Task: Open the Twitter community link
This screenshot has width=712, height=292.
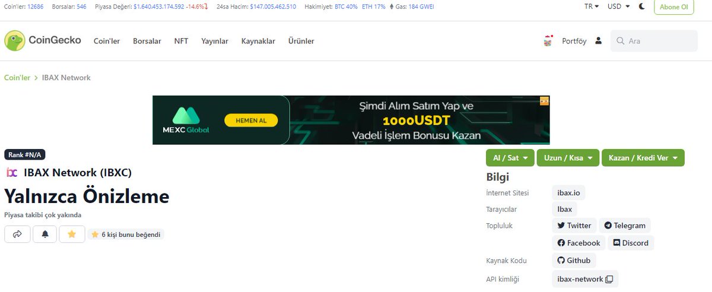Action: pyautogui.click(x=574, y=226)
